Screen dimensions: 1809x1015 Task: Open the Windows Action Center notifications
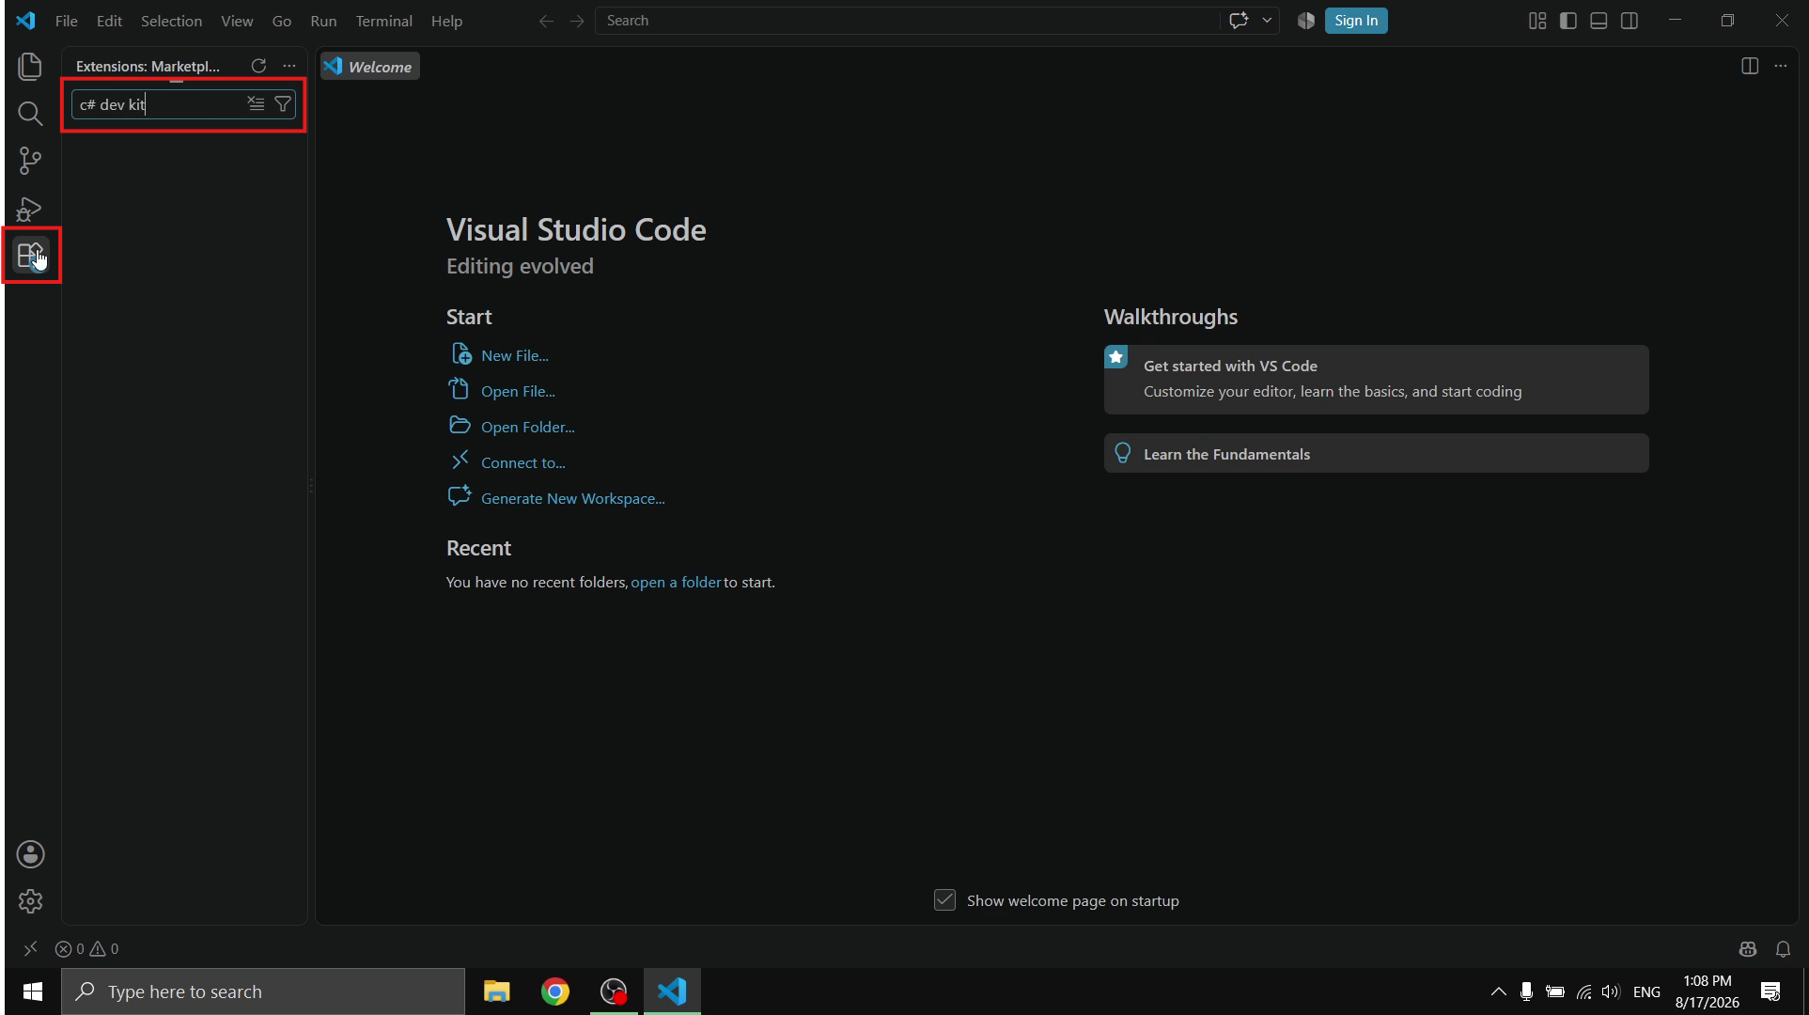[x=1770, y=992]
